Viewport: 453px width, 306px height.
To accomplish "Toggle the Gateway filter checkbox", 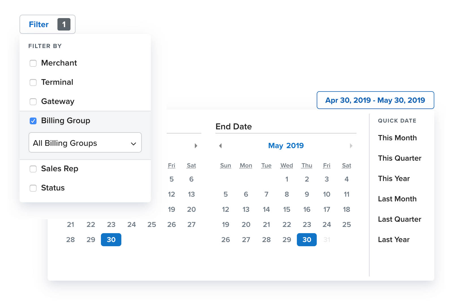I will tap(33, 102).
